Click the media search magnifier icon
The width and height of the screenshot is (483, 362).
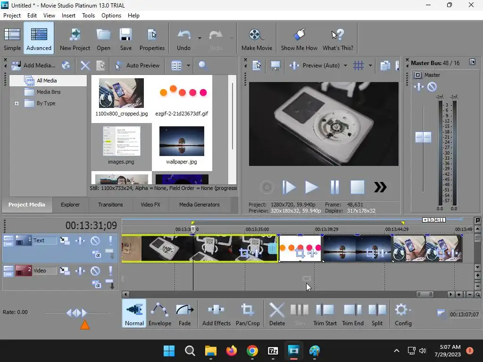point(203,65)
